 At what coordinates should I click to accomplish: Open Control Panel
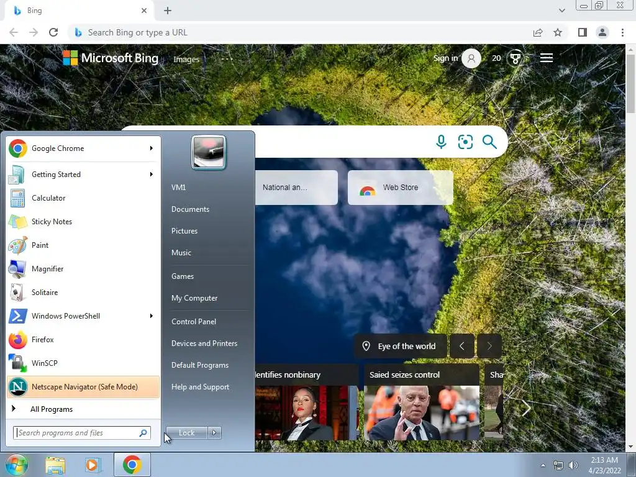(x=194, y=322)
